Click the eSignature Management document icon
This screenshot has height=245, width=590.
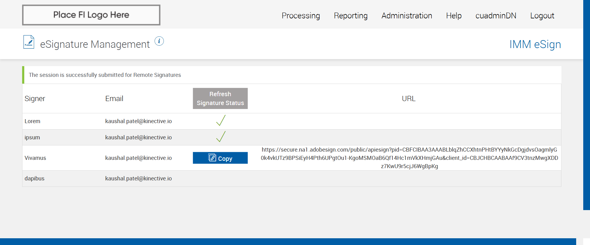[29, 42]
